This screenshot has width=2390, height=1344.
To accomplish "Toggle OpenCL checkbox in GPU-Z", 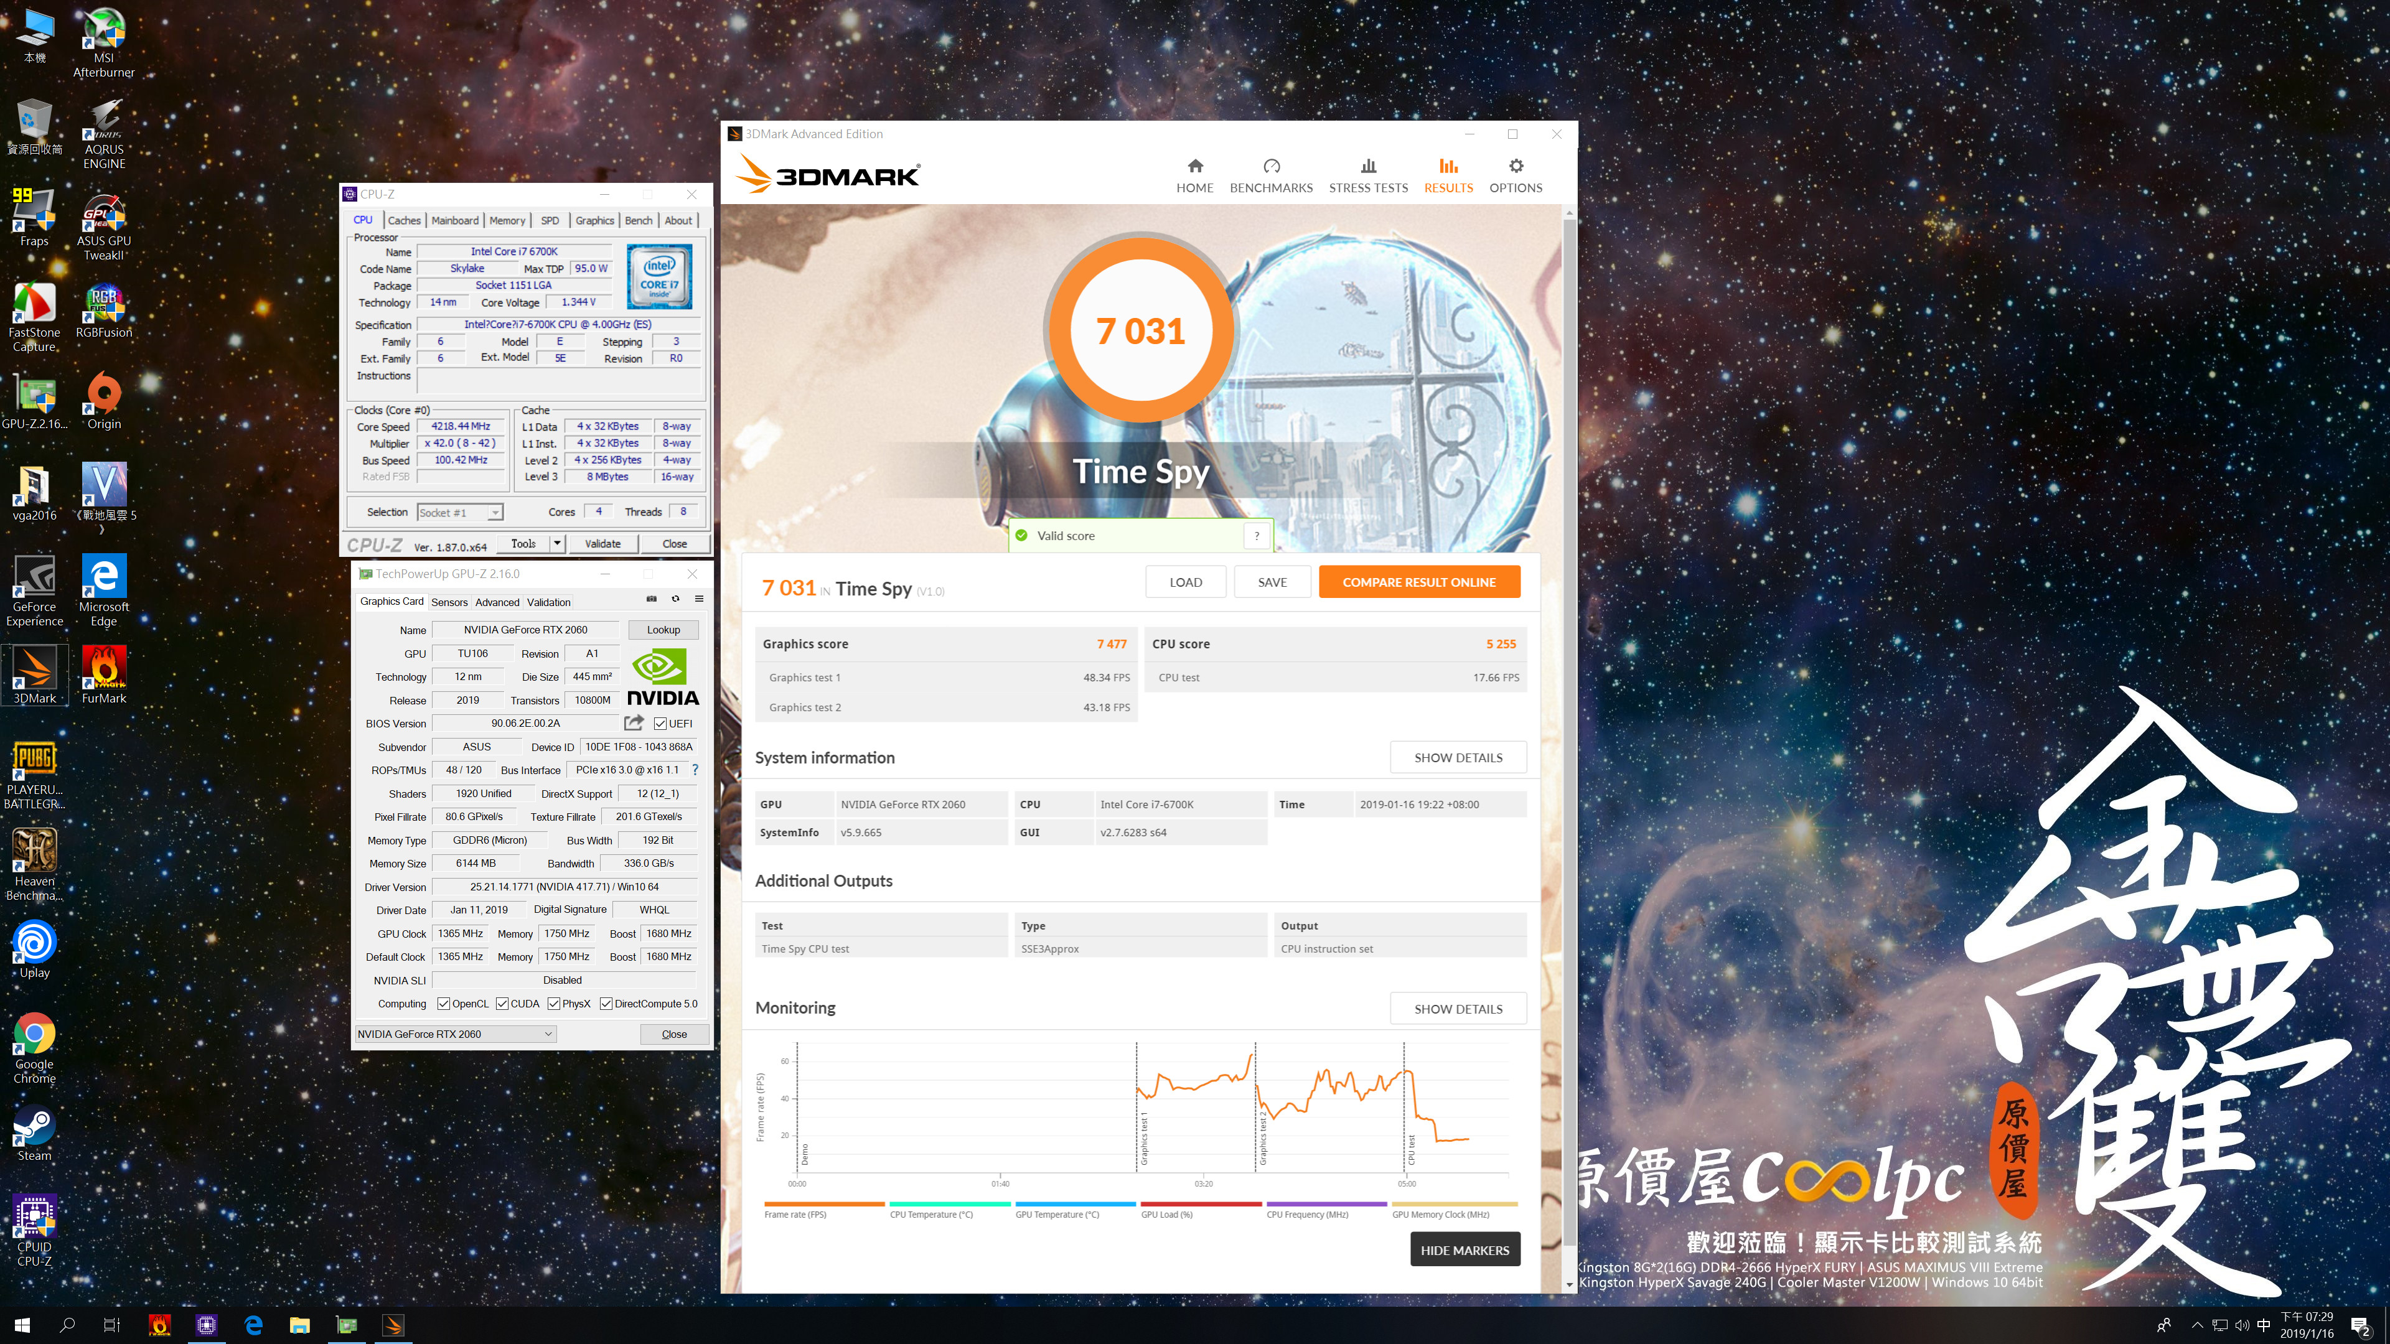I will pyautogui.click(x=444, y=1004).
